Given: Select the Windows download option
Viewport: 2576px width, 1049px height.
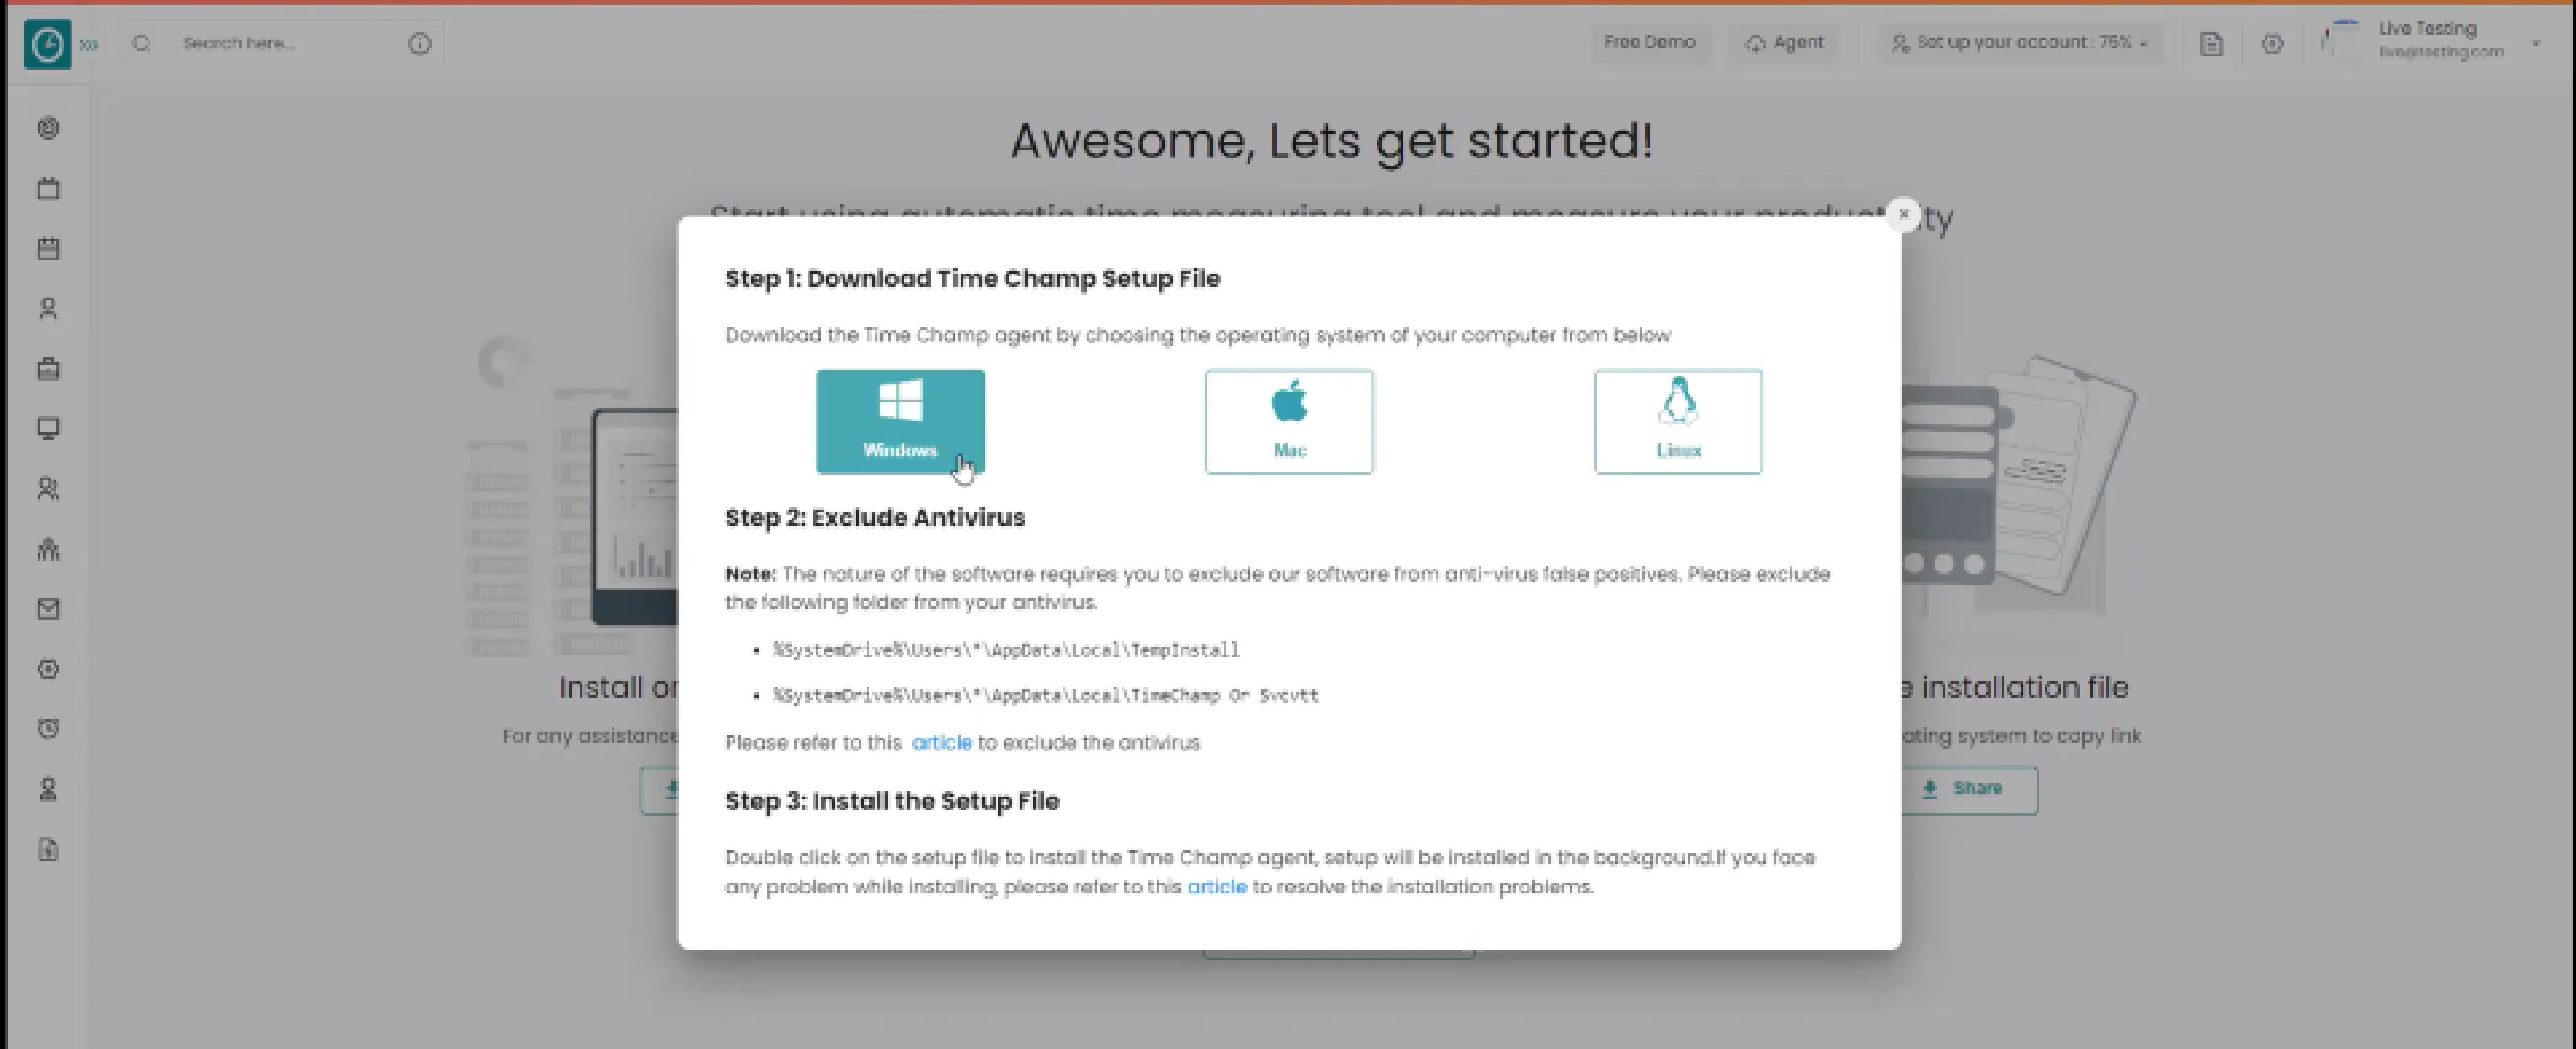Looking at the screenshot, I should point(900,421).
